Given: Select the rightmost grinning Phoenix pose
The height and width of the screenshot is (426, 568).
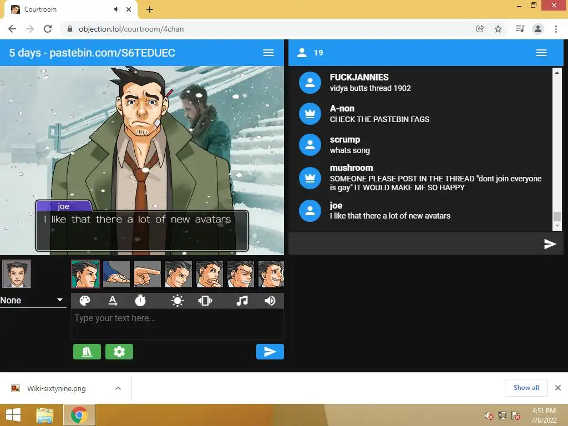Looking at the screenshot, I should 271,274.
